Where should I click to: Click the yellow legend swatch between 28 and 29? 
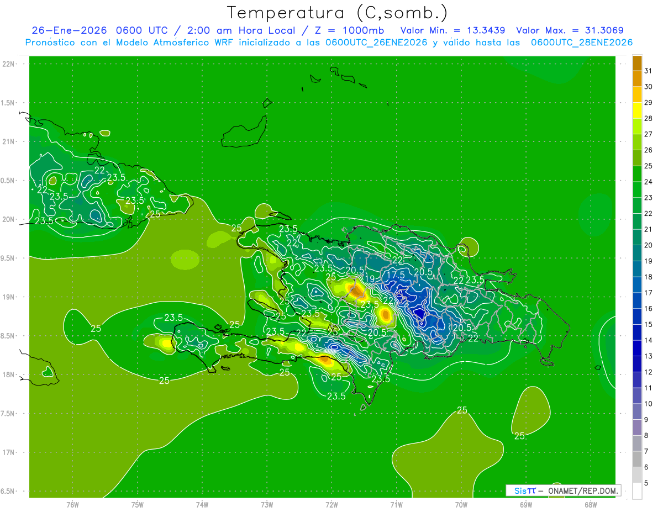tap(637, 110)
